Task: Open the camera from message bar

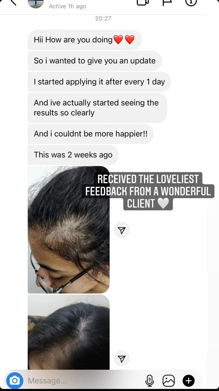Action: [x=15, y=381]
